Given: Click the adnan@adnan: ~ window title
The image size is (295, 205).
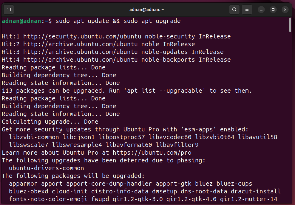Looking at the screenshot, I should [x=146, y=10].
